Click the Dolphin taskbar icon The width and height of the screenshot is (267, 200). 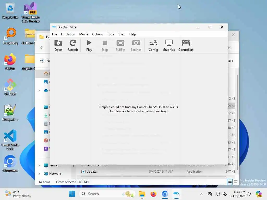177,194
